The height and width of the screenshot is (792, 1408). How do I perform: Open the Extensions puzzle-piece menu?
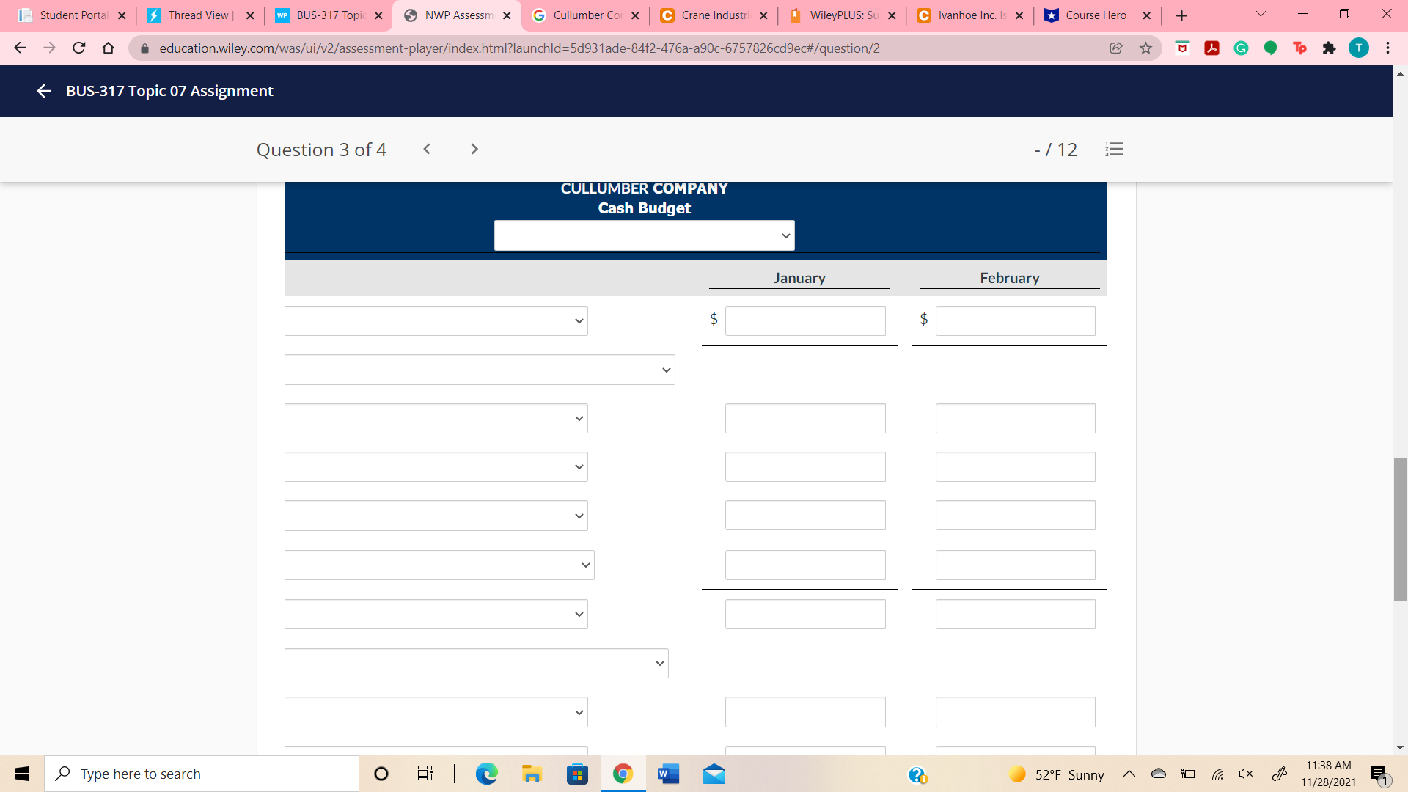1330,48
